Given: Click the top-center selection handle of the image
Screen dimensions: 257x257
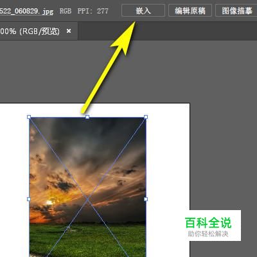Looking at the screenshot, I should click(x=87, y=117).
